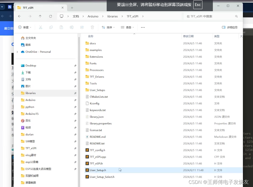Click Arduino breadcrumb in address bar
This screenshot has height=187, width=253.
pyautogui.click(x=93, y=16)
